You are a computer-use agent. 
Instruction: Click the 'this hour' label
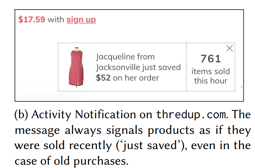211,81
